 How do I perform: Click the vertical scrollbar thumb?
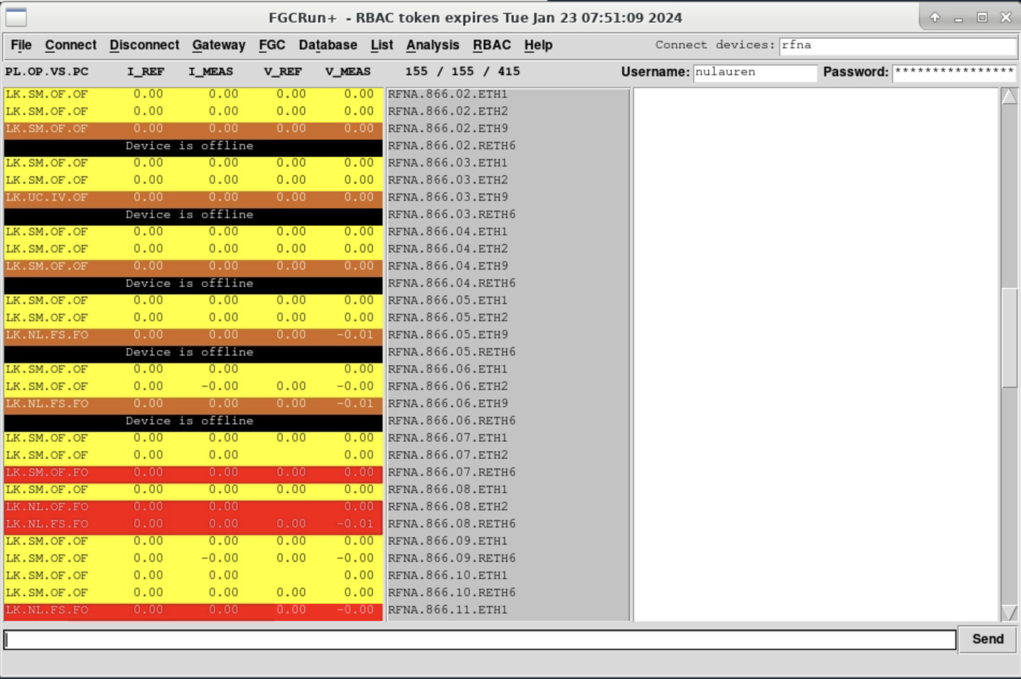(1009, 338)
